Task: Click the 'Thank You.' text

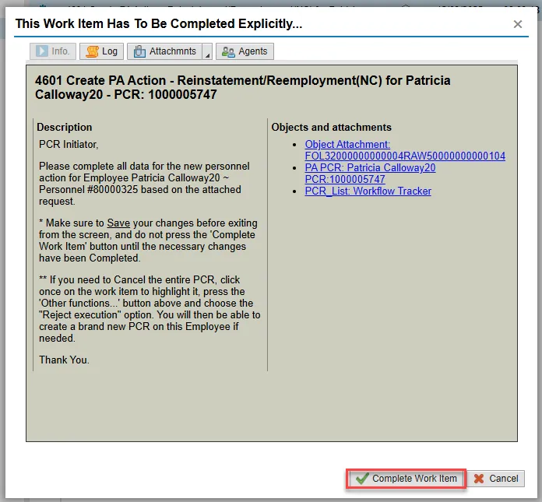Action: (64, 360)
